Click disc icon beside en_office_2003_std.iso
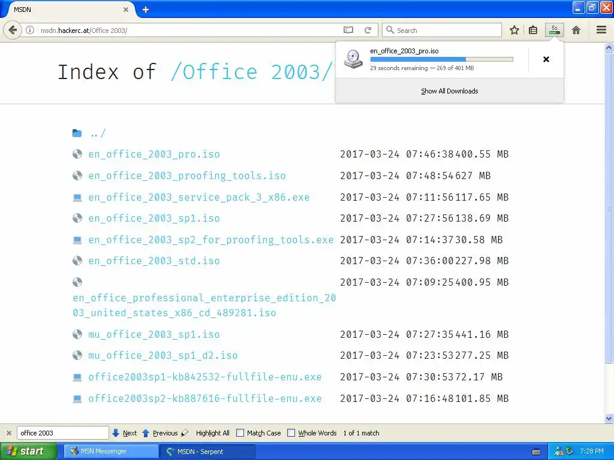614x460 pixels. tap(77, 261)
